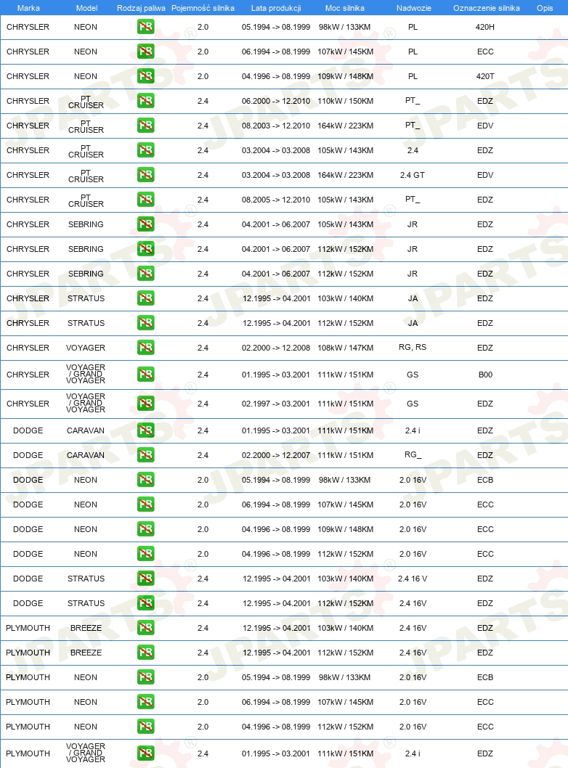Click the power value 108kW / 147KM

(x=346, y=348)
